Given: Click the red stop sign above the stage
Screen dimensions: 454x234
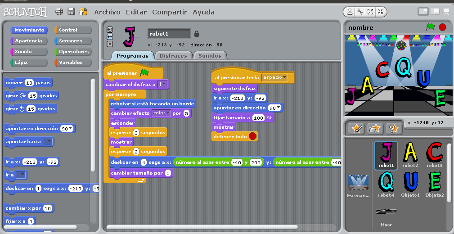Looking at the screenshot, I should pyautogui.click(x=442, y=27).
